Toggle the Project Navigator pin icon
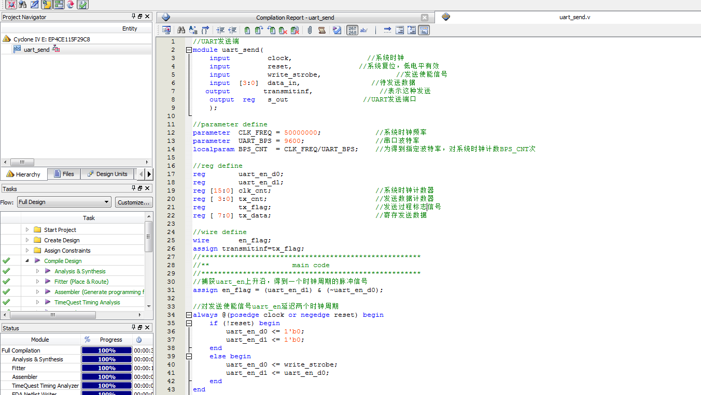This screenshot has height=395, width=701. 133,17
